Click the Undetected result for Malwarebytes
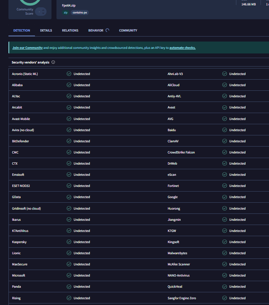 [x=237, y=253]
